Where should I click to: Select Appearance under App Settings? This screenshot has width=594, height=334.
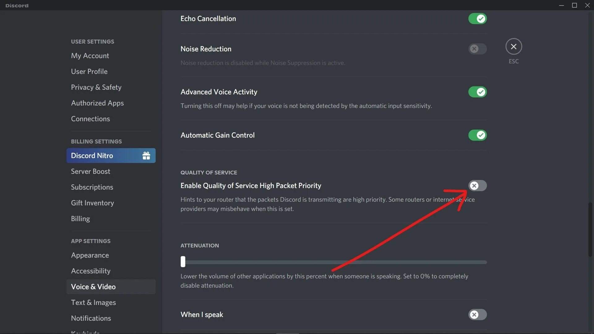90,255
